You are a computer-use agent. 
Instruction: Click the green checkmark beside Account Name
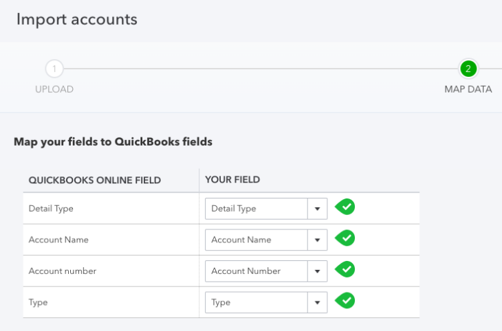coord(345,238)
